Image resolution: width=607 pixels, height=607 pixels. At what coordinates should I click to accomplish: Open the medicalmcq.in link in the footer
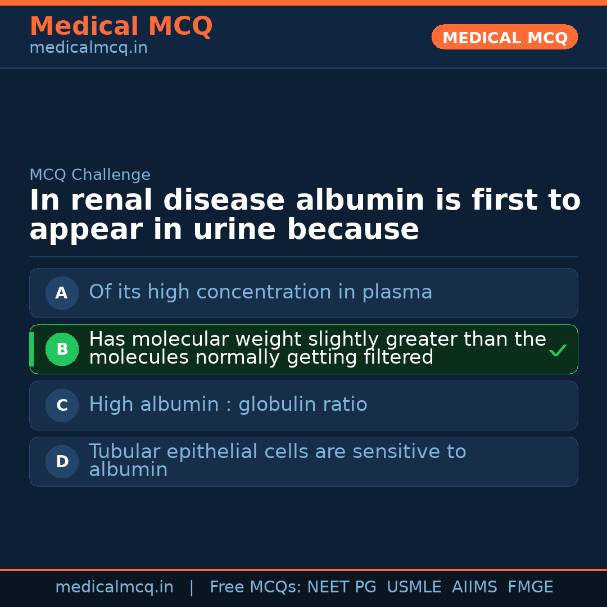coord(114,587)
